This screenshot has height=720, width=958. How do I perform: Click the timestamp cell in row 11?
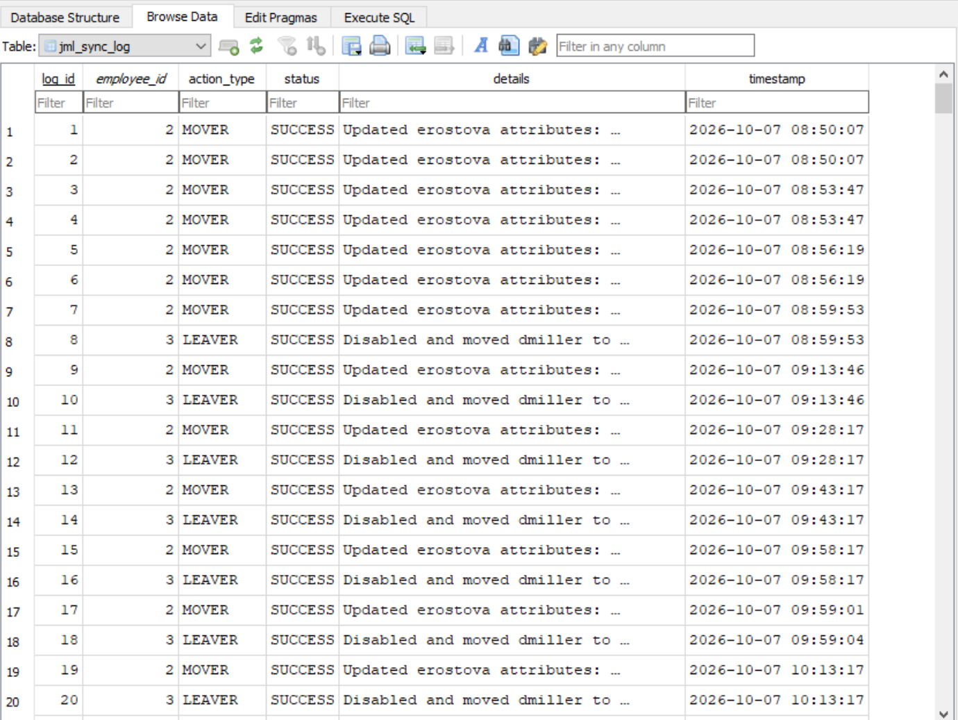tap(777, 430)
